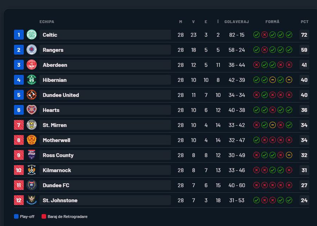Image resolution: width=317 pixels, height=226 pixels.
Task: Click the Dundee FC team name
Action: (x=56, y=185)
